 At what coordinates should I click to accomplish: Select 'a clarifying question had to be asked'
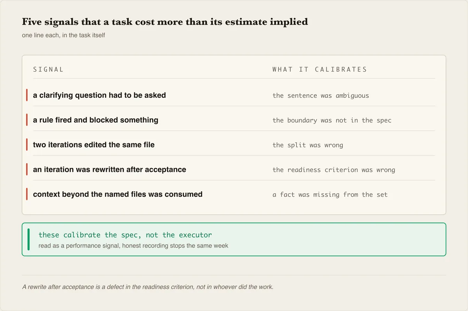(99, 95)
